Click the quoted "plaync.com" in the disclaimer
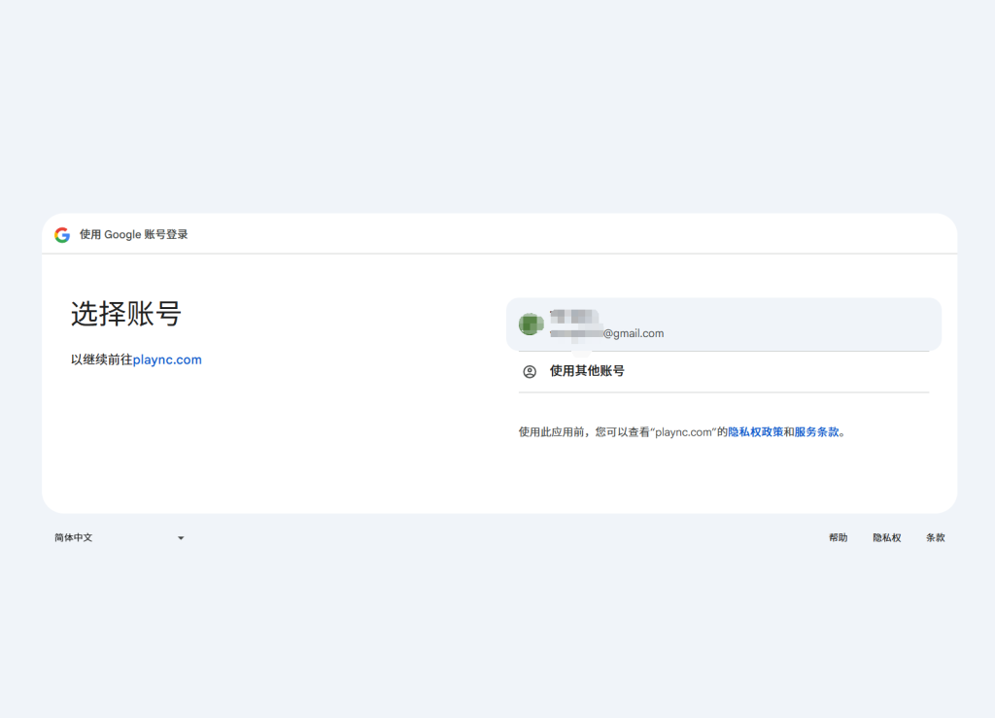This screenshot has height=718, width=995. click(x=683, y=432)
